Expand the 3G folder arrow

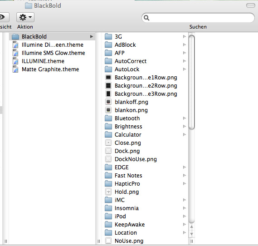click(185, 37)
